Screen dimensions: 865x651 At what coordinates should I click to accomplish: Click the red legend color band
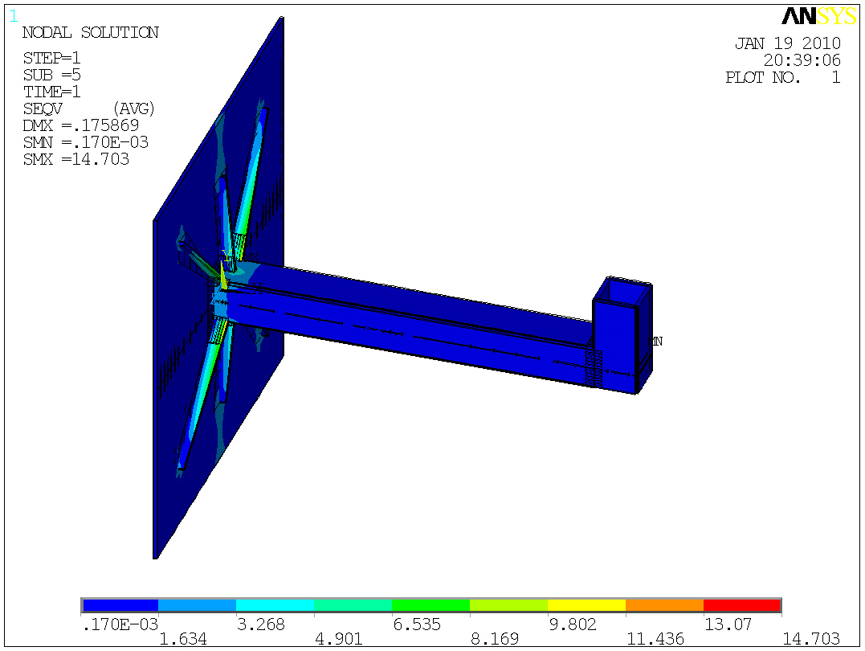tap(742, 606)
